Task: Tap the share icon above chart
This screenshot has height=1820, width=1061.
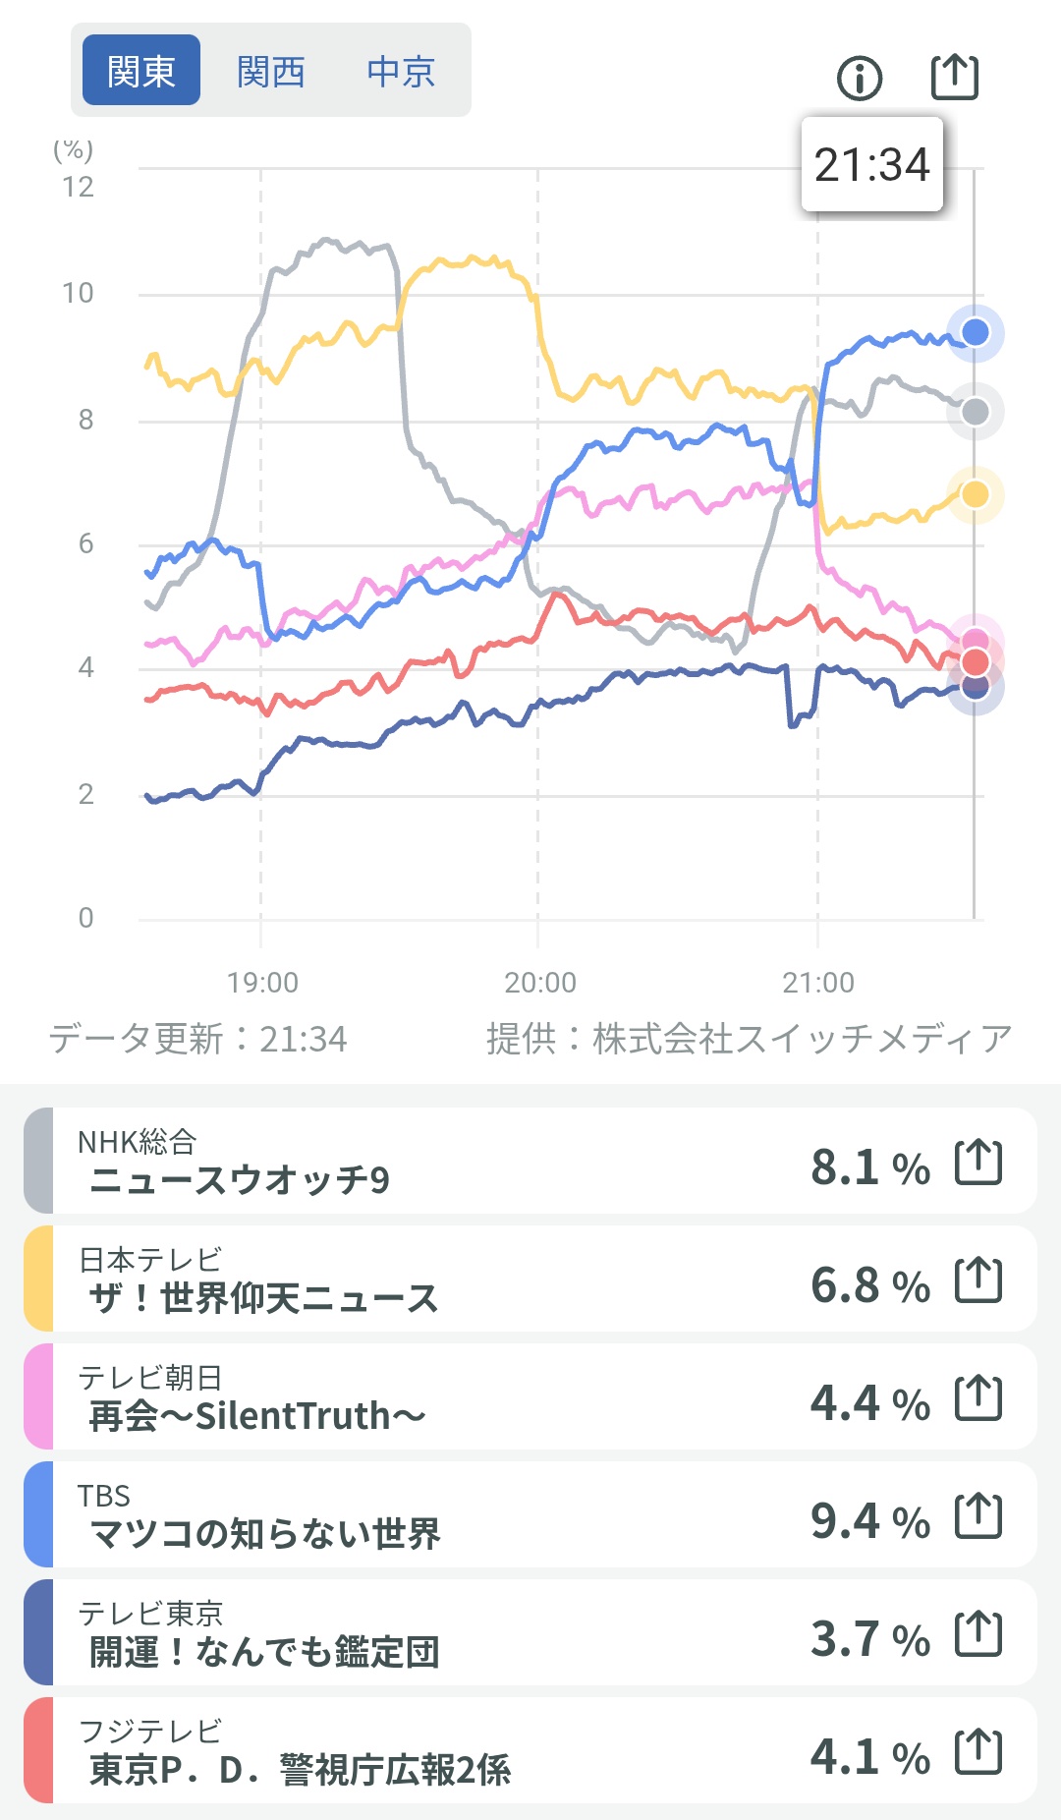Action: (954, 77)
